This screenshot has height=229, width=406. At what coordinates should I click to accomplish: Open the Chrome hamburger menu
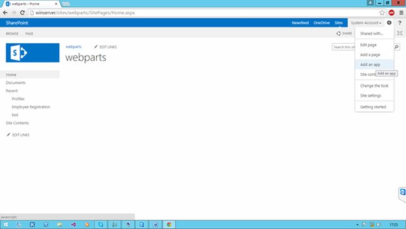[x=401, y=13]
